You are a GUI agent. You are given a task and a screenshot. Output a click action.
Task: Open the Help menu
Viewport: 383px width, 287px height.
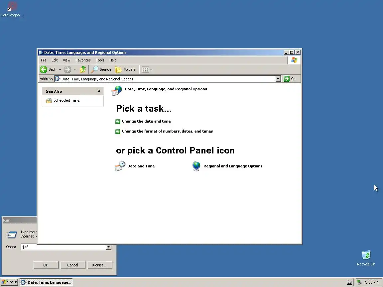[x=113, y=60]
